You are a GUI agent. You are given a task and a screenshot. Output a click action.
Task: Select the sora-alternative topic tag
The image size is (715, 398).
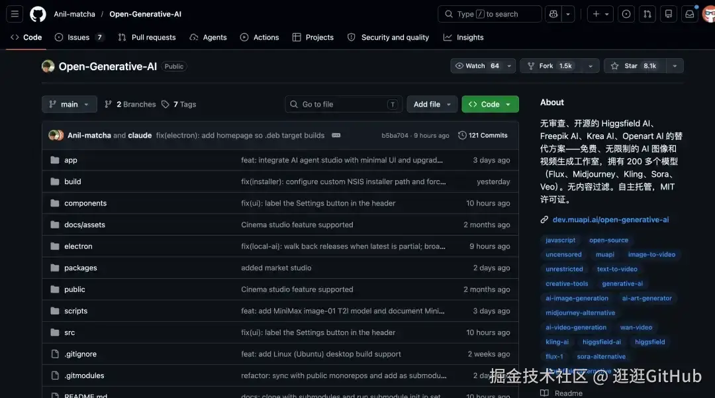(601, 356)
